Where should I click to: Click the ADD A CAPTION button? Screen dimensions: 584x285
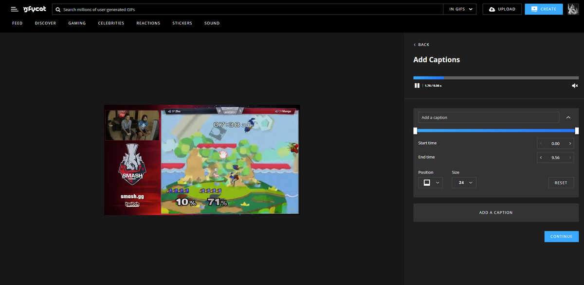tap(496, 212)
